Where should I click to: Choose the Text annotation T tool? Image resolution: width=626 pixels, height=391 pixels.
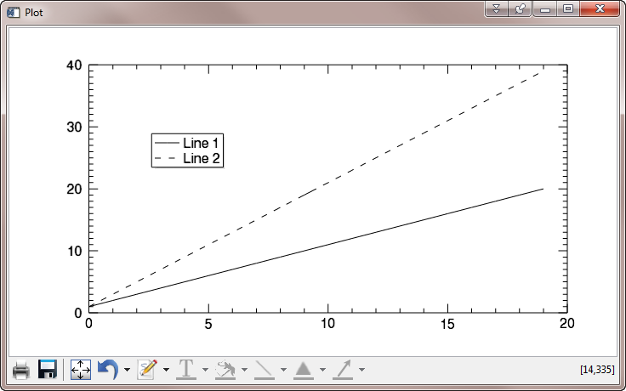click(x=185, y=370)
